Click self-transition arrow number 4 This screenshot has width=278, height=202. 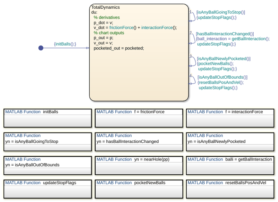(x=193, y=80)
